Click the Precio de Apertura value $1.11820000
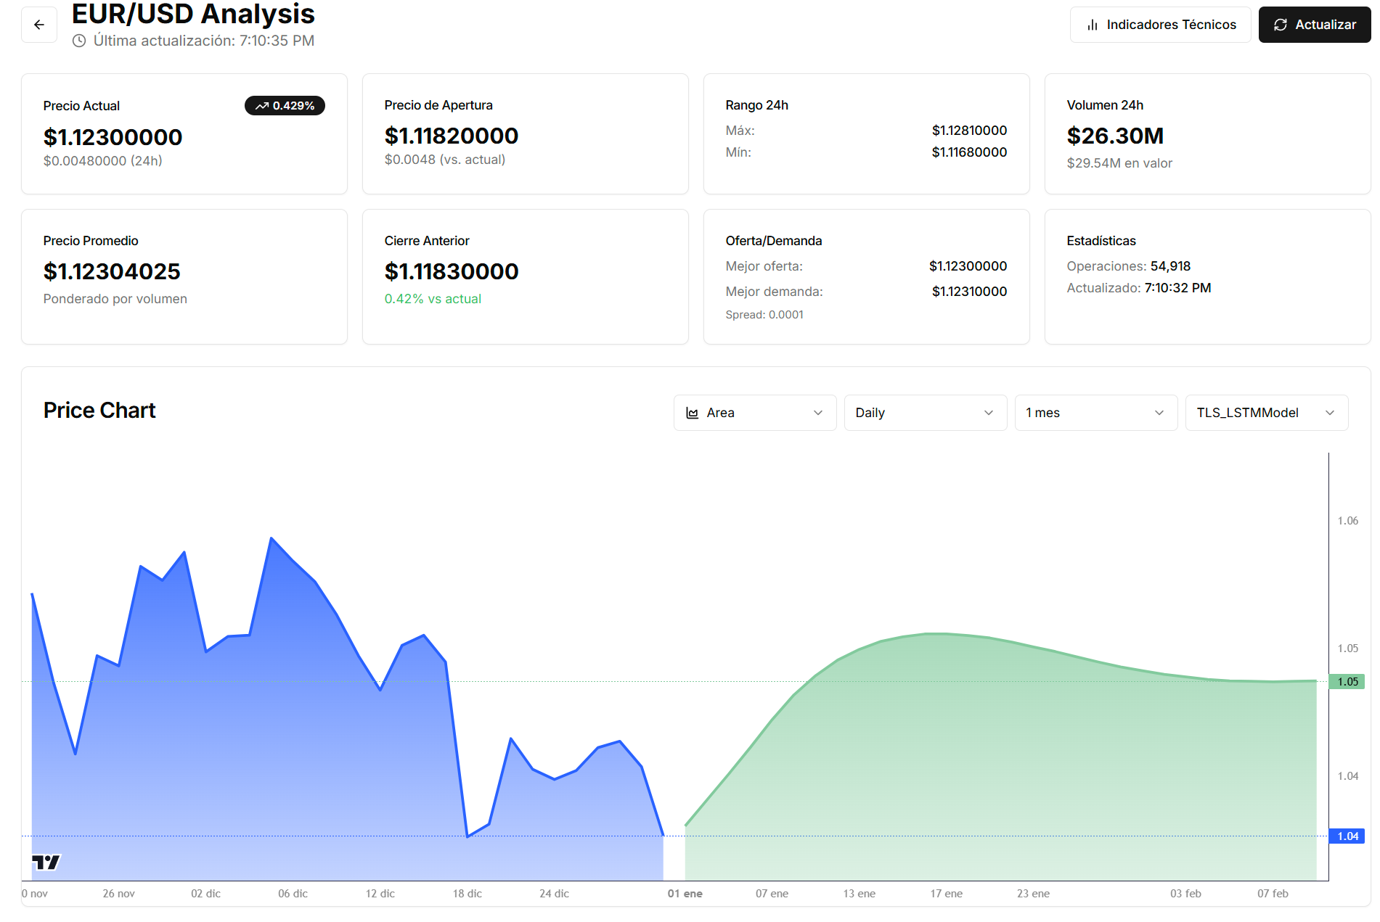 coord(452,136)
